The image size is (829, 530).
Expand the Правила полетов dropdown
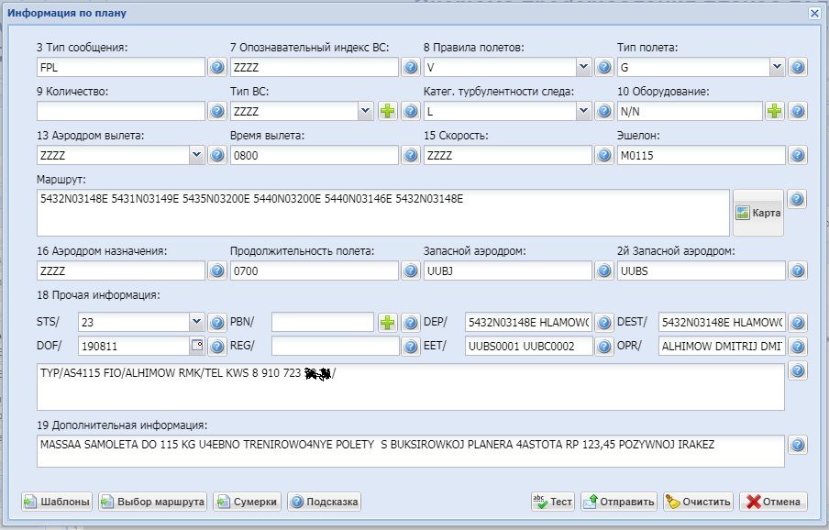coord(584,67)
